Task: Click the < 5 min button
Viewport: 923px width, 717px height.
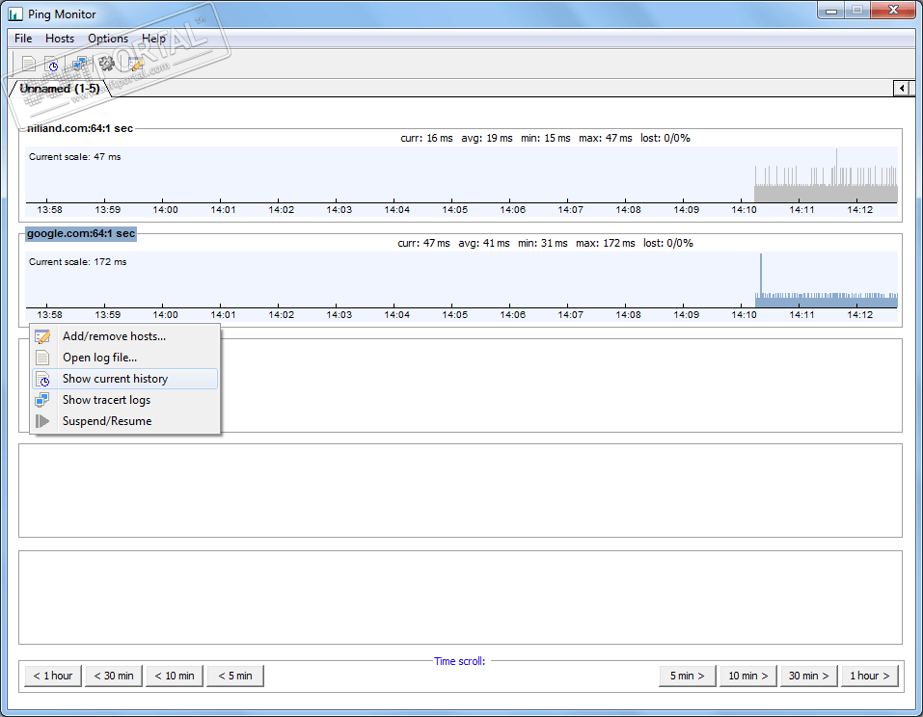Action: (x=235, y=676)
